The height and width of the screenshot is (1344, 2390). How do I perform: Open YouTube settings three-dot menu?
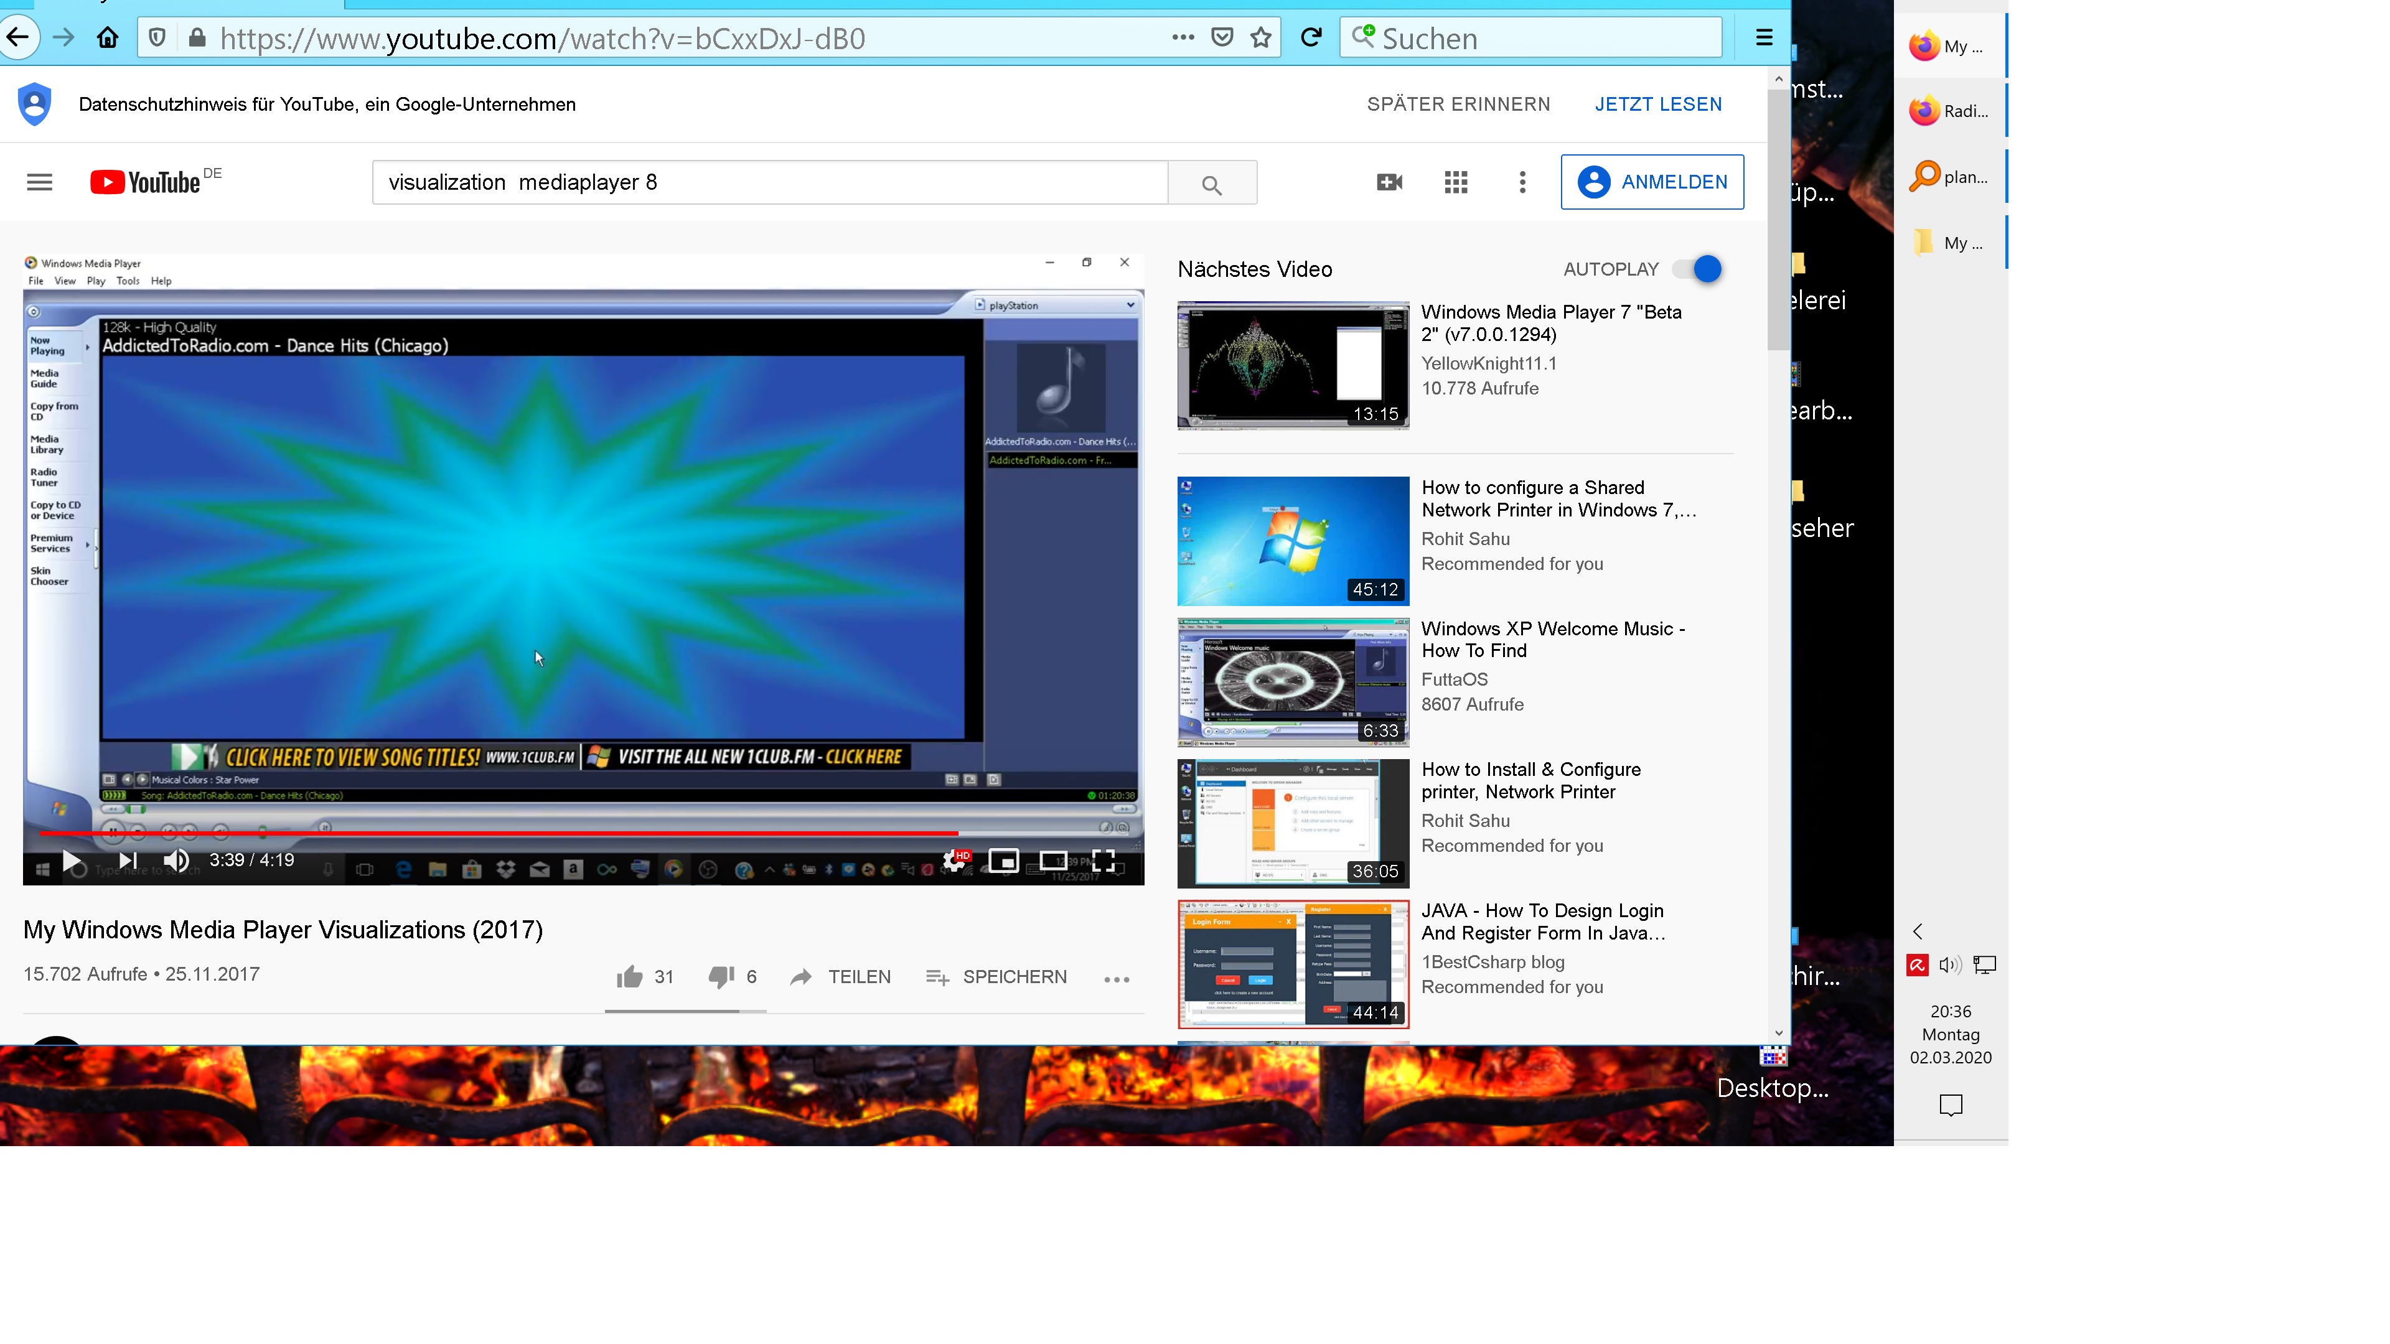(x=1522, y=182)
